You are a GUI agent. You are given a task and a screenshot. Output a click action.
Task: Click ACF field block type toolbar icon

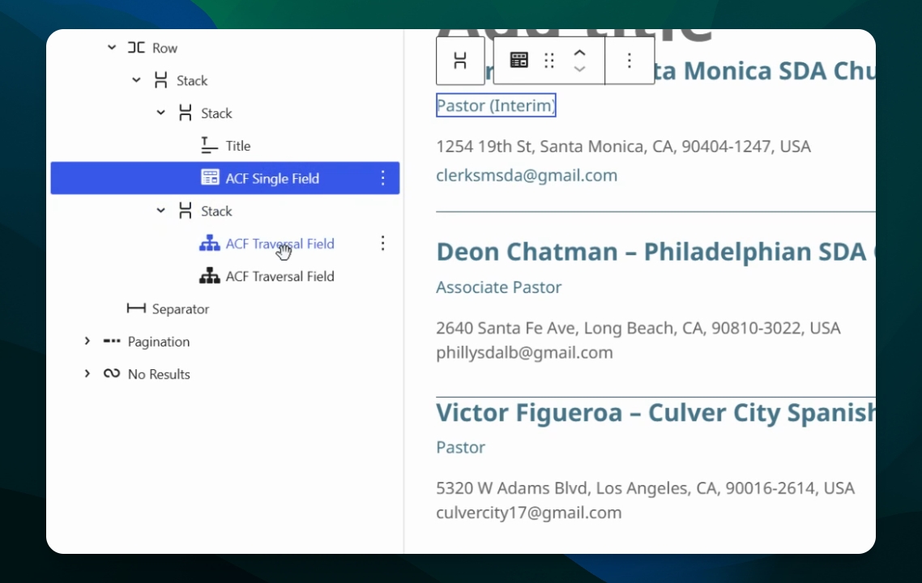(x=519, y=60)
